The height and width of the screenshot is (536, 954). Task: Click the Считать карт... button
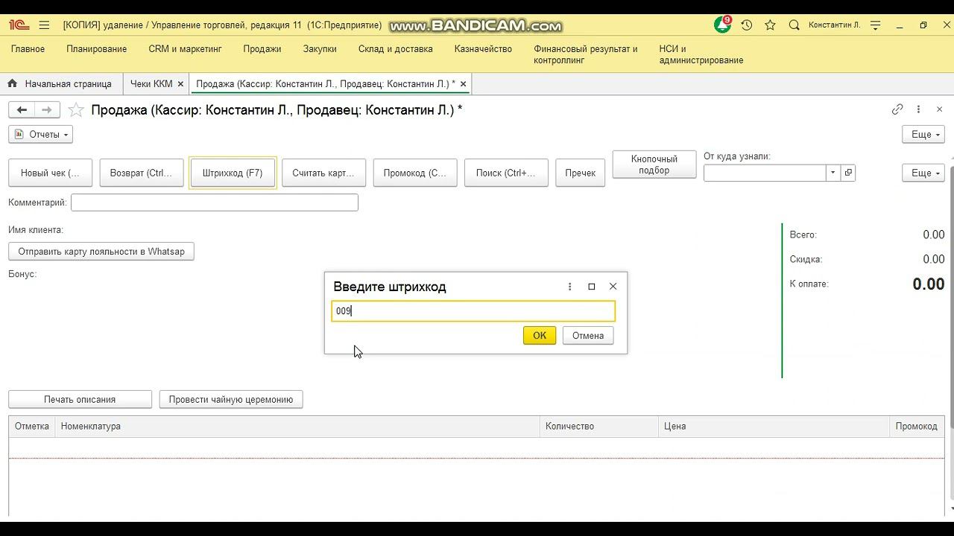point(323,173)
